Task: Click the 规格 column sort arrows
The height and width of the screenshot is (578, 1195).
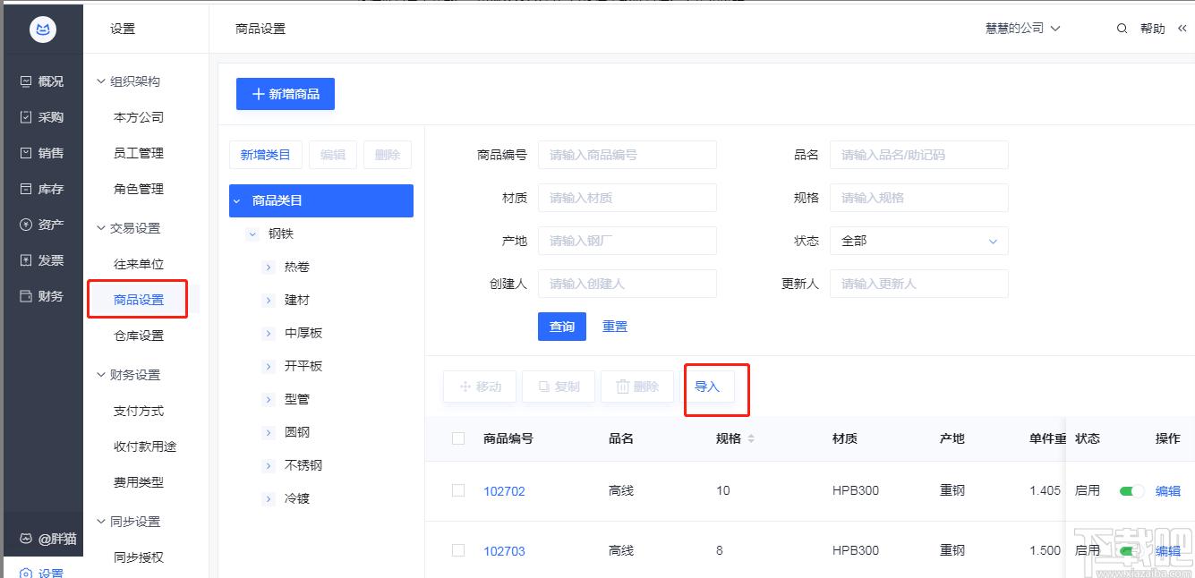Action: 751,438
